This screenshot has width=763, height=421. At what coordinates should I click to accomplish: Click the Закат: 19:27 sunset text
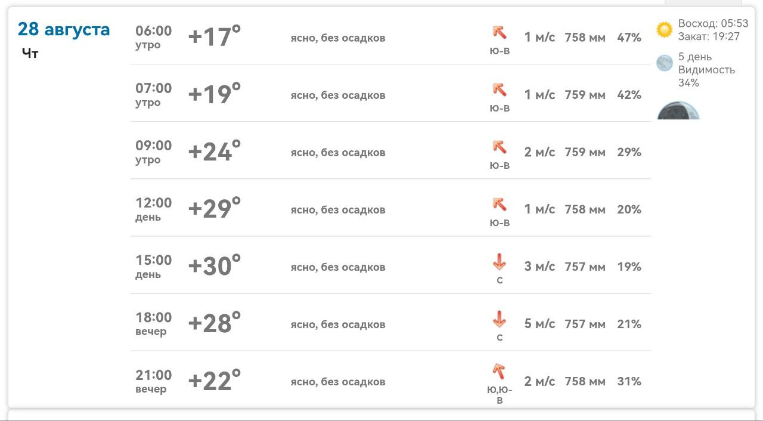(709, 36)
